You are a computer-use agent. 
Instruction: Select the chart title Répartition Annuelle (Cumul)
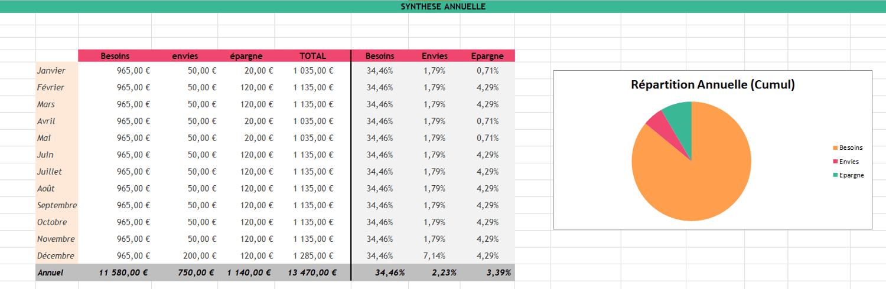[713, 84]
